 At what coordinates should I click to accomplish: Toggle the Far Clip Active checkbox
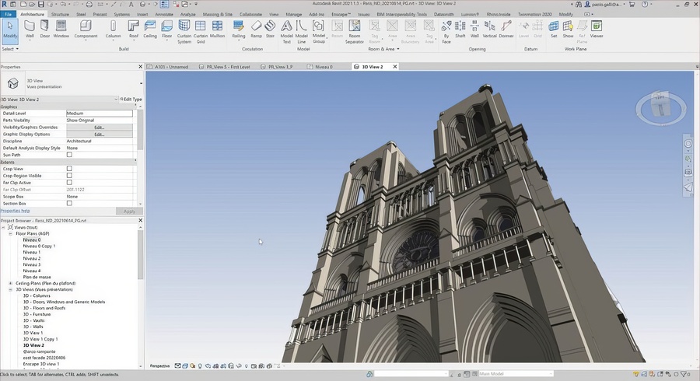(69, 183)
